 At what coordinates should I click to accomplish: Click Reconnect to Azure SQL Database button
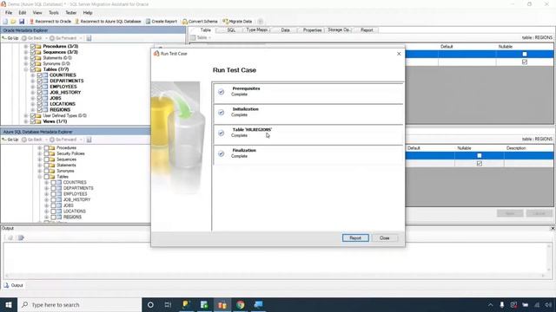click(108, 22)
